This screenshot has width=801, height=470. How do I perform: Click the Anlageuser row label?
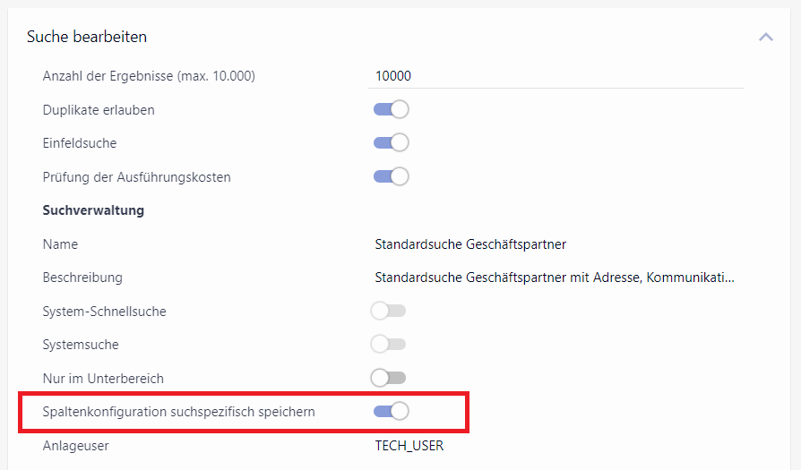(77, 446)
